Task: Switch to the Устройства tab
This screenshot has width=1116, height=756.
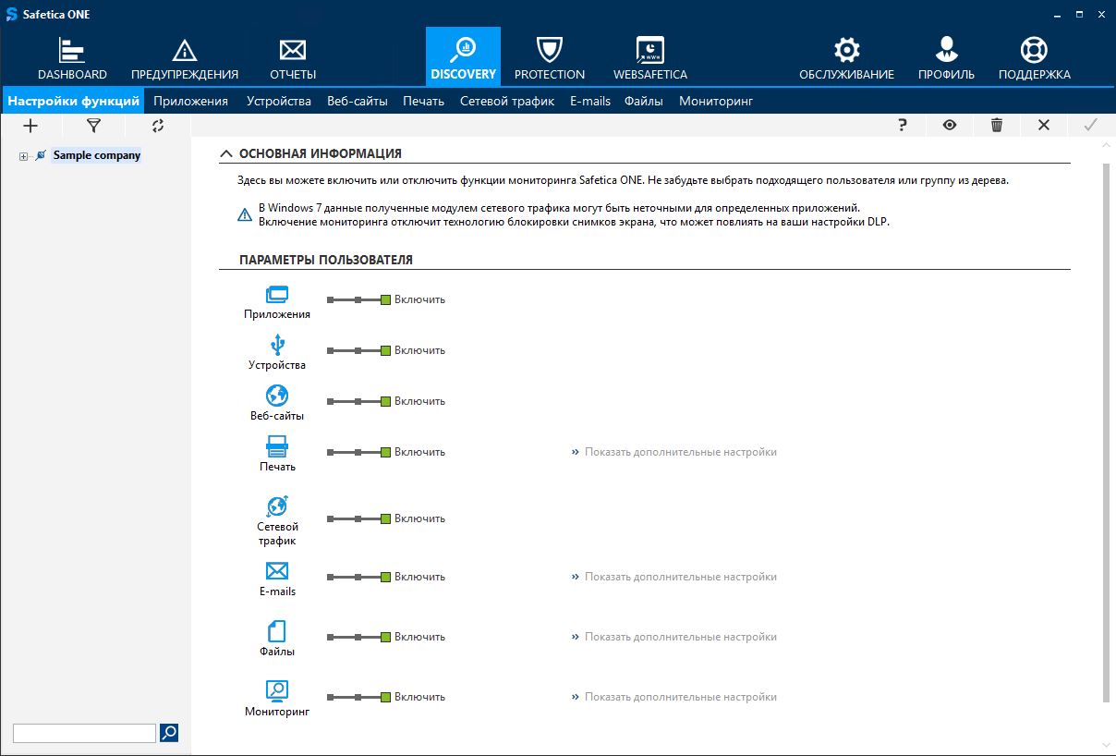Action: click(x=278, y=101)
